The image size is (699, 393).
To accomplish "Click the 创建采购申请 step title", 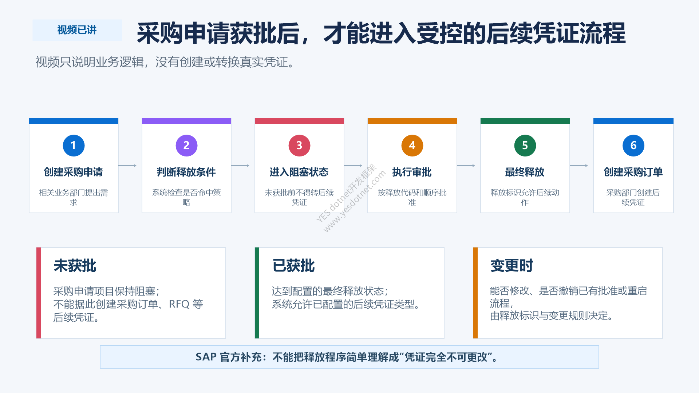I will coord(74,172).
